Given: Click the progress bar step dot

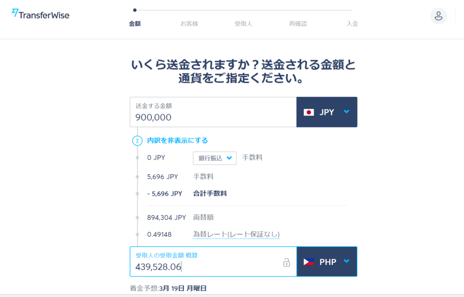Looking at the screenshot, I should (135, 10).
